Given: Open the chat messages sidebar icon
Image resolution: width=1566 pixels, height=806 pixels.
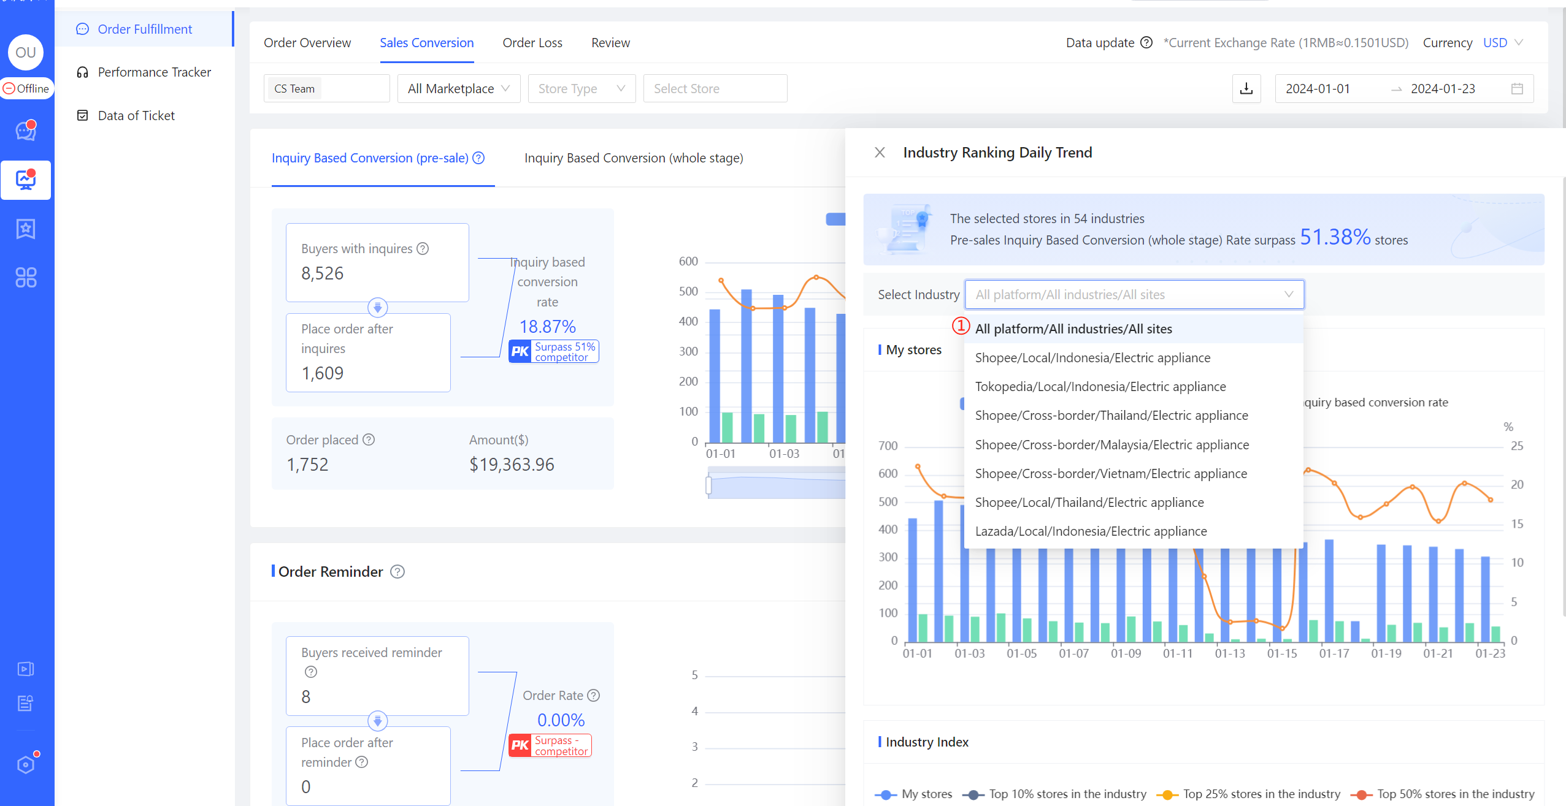Looking at the screenshot, I should (26, 130).
